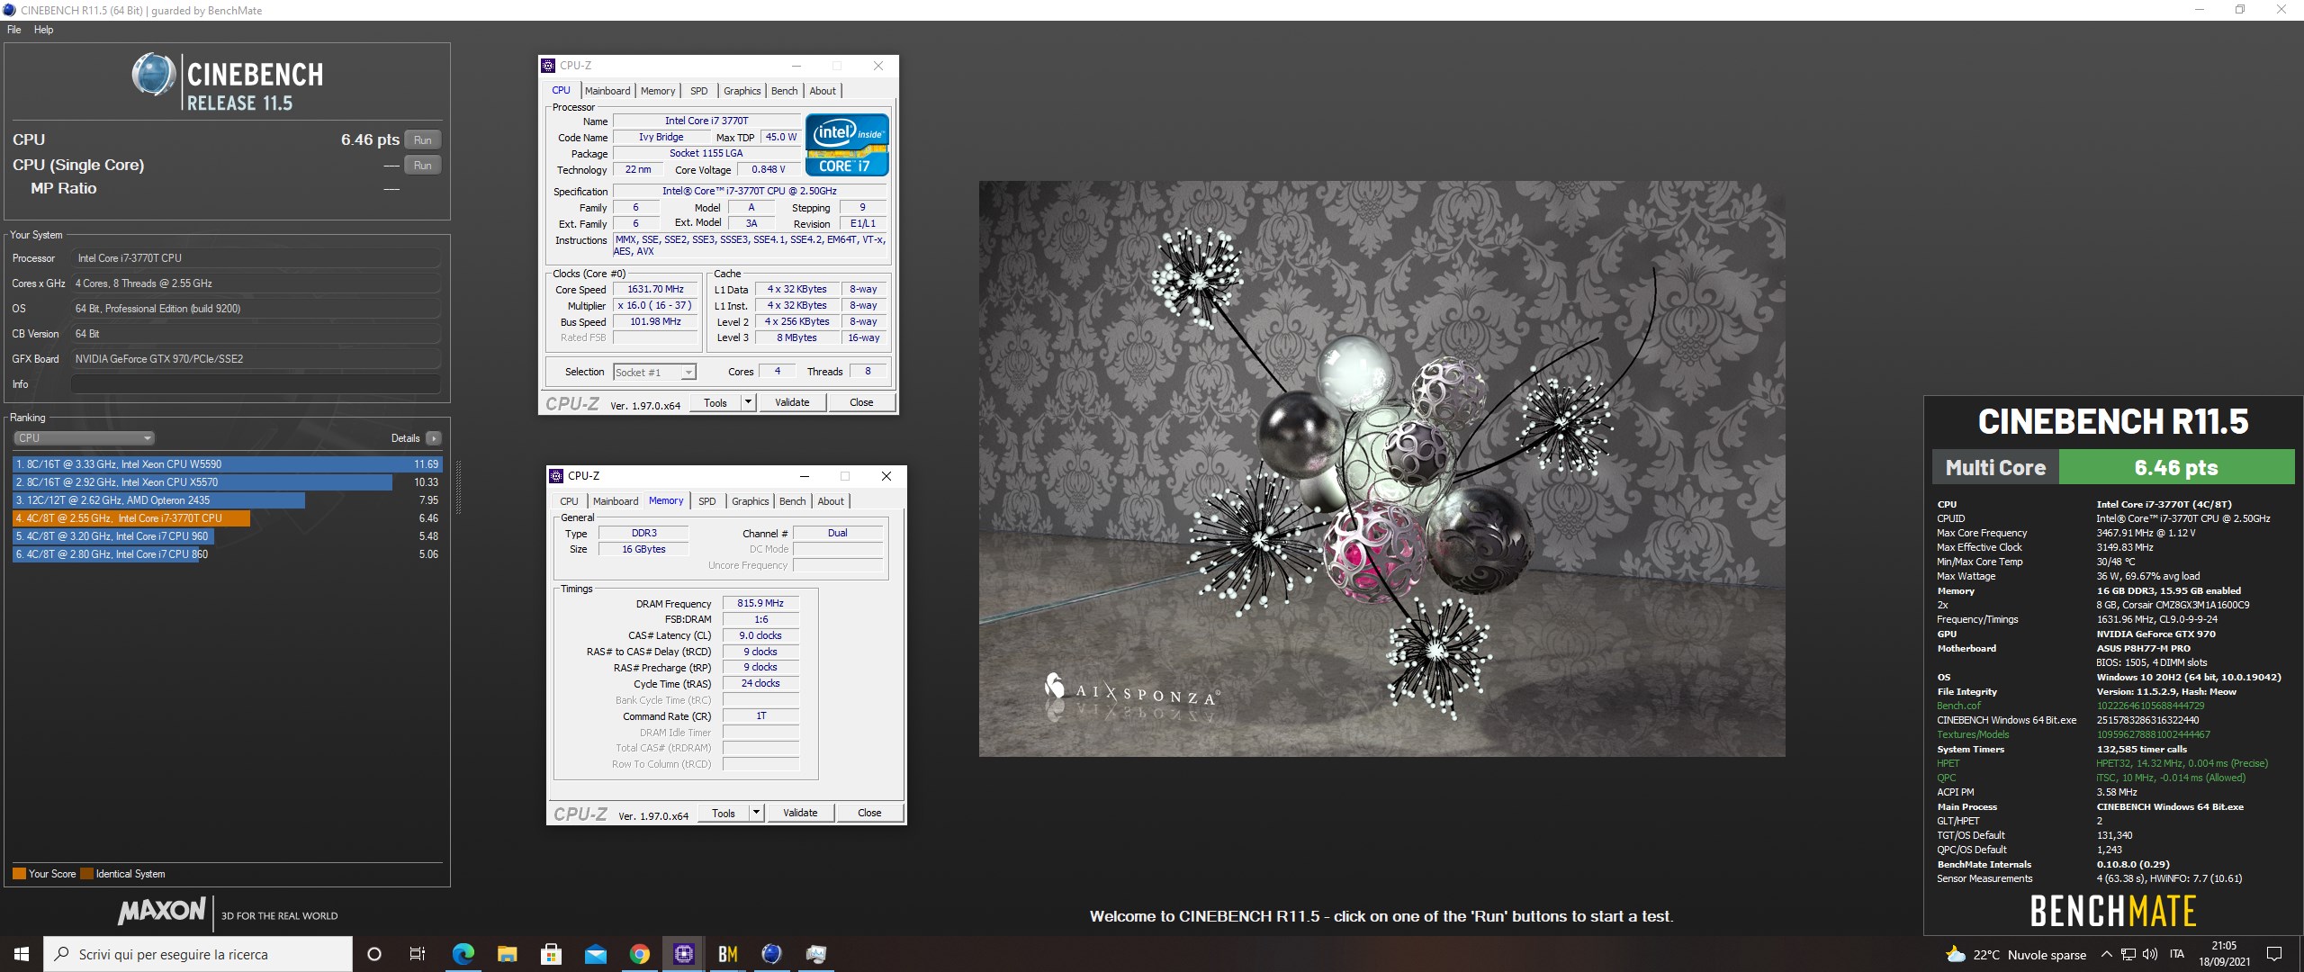The width and height of the screenshot is (2304, 972).
Task: Open File Explorer from the taskbar
Action: pos(507,954)
